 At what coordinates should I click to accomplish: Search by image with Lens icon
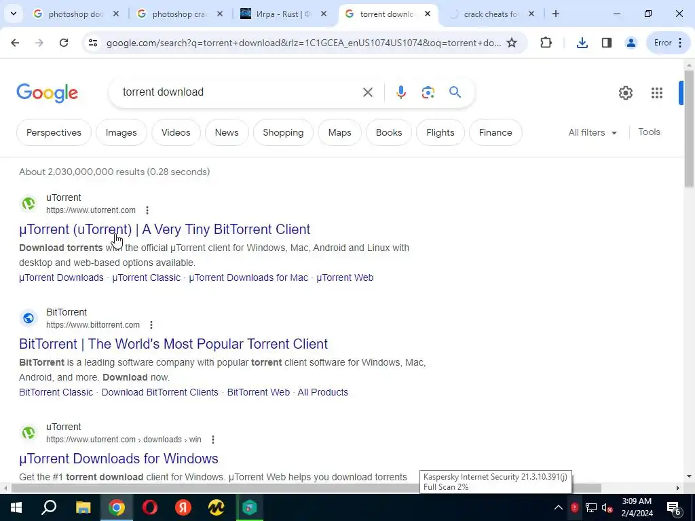[428, 92]
